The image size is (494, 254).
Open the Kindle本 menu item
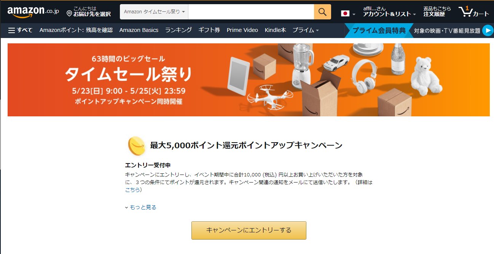tap(275, 30)
